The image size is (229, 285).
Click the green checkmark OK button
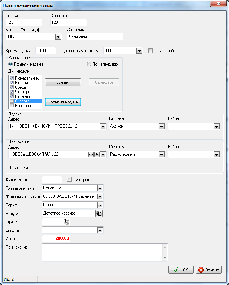pyautogui.click(x=181, y=270)
